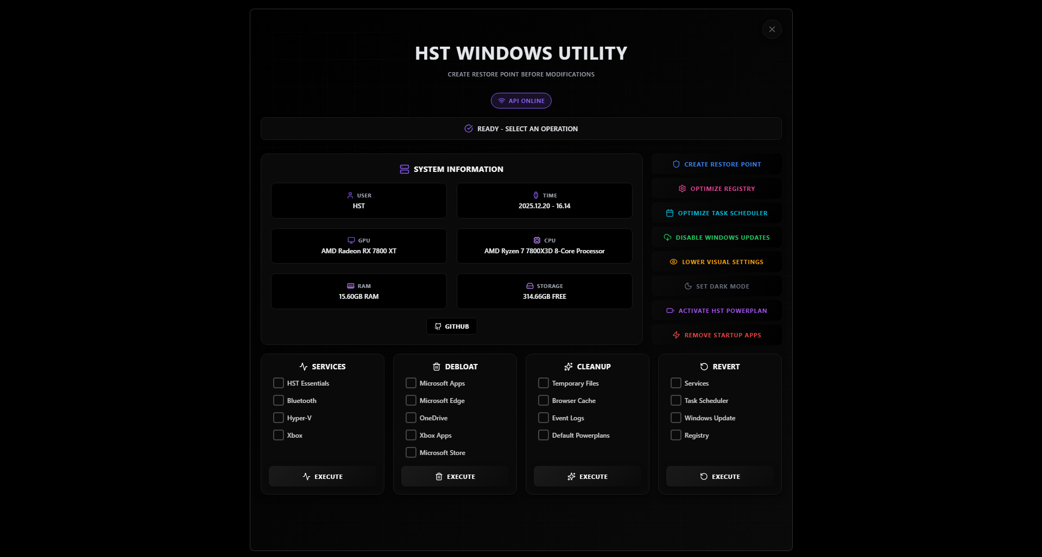The height and width of the screenshot is (557, 1042).
Task: Check OneDrive in the Debloat section
Action: (411, 418)
